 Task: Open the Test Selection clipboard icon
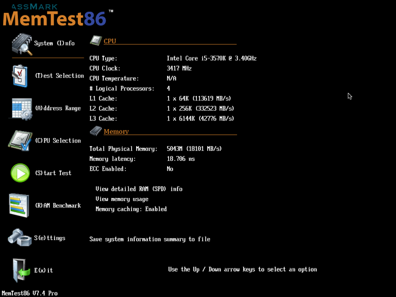tap(21, 76)
